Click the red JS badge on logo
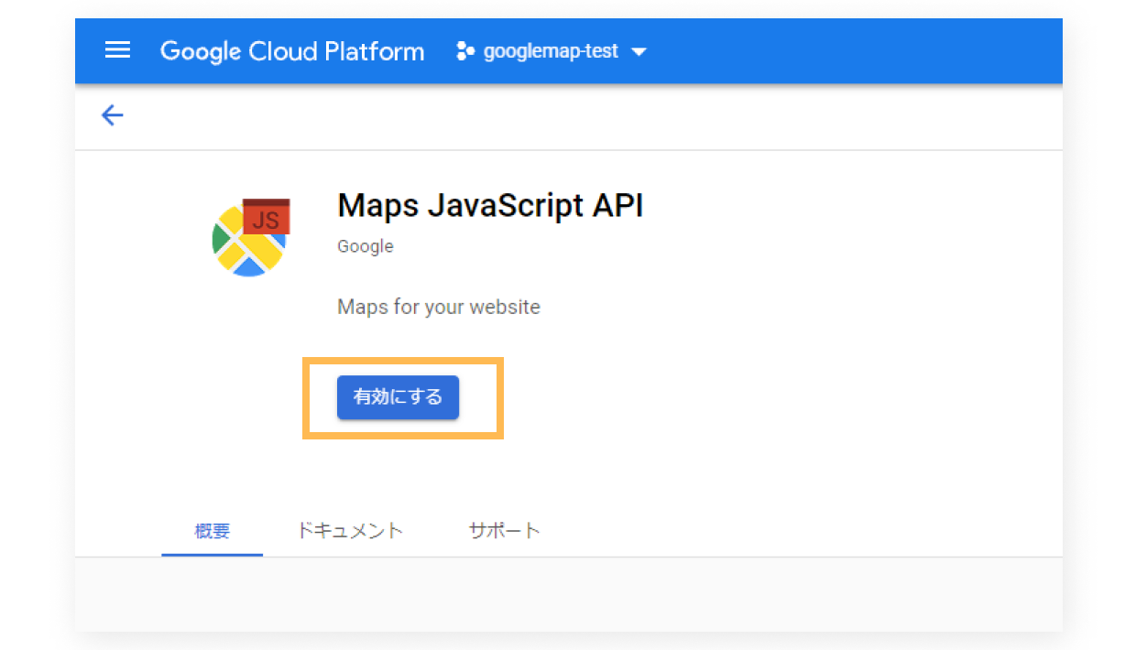The image size is (1136, 650). (266, 219)
